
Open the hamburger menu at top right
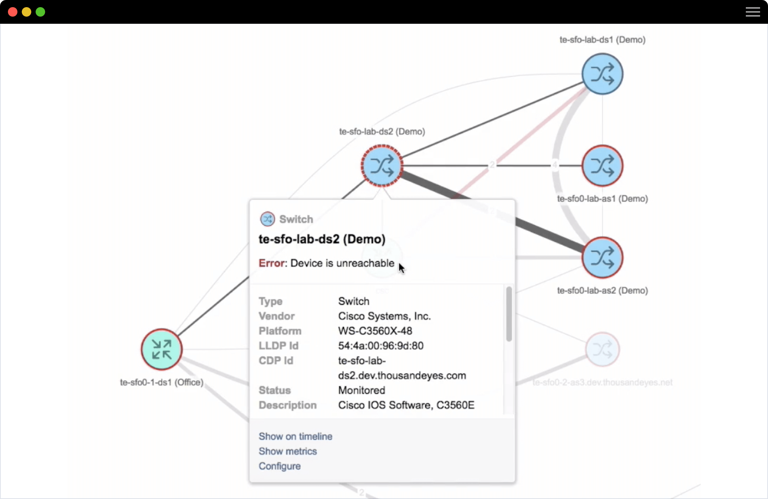(x=753, y=12)
